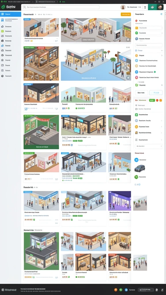Screen dimensions: 166x295
Task: Click the green square icon item below the checkboxes
Action: 136,115
